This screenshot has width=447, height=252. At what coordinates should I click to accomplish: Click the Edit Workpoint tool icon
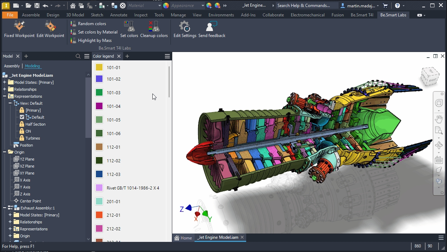pyautogui.click(x=50, y=27)
